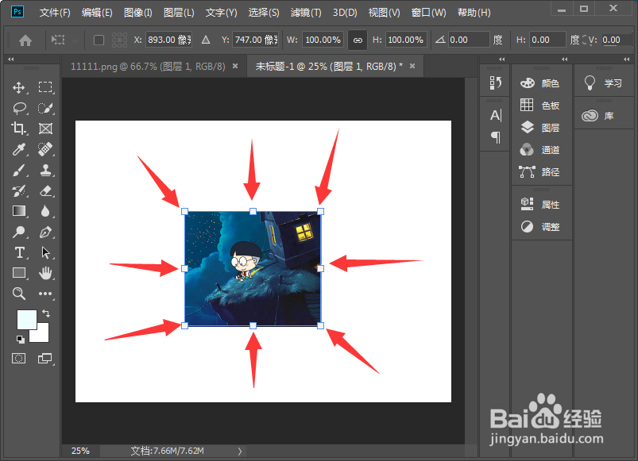Open the 属性 Properties panel

(541, 204)
